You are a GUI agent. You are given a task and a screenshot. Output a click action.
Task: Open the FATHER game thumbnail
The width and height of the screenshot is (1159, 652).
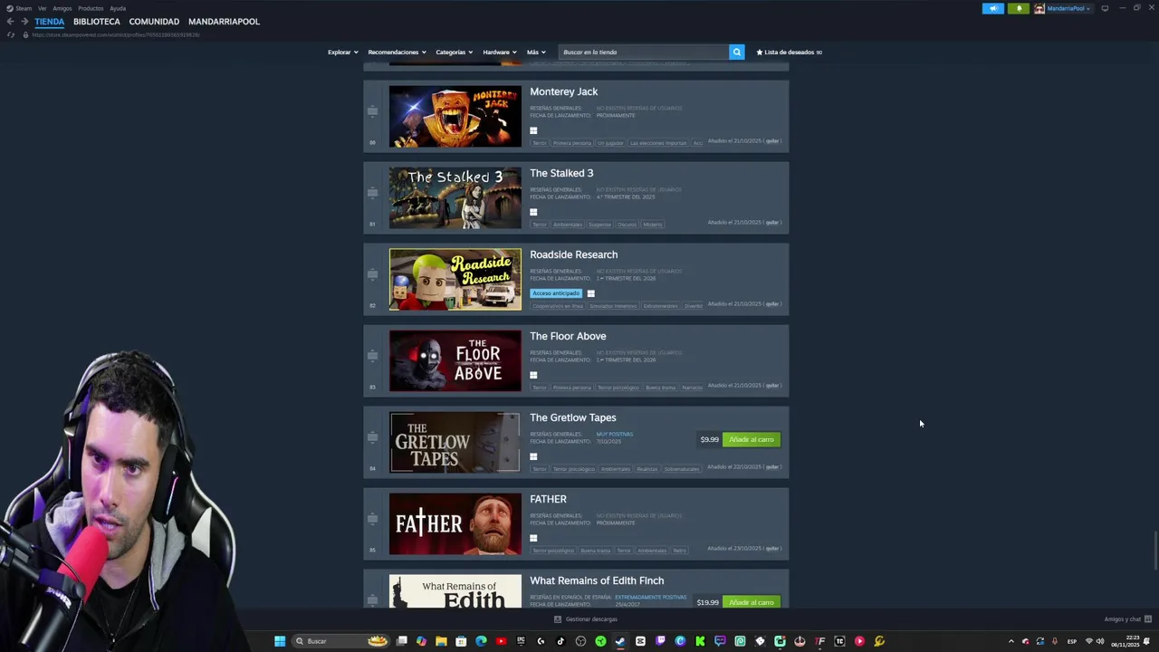[x=455, y=524]
